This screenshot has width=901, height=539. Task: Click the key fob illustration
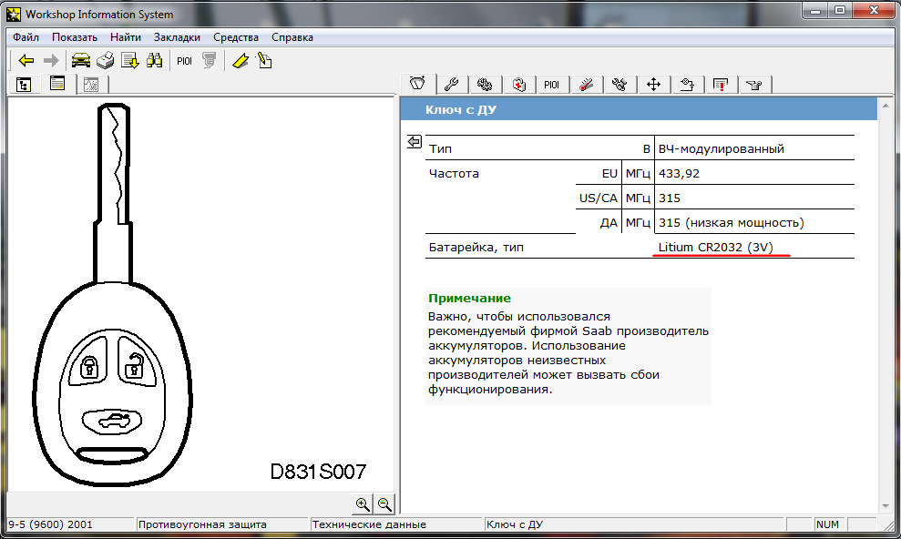coord(112,296)
